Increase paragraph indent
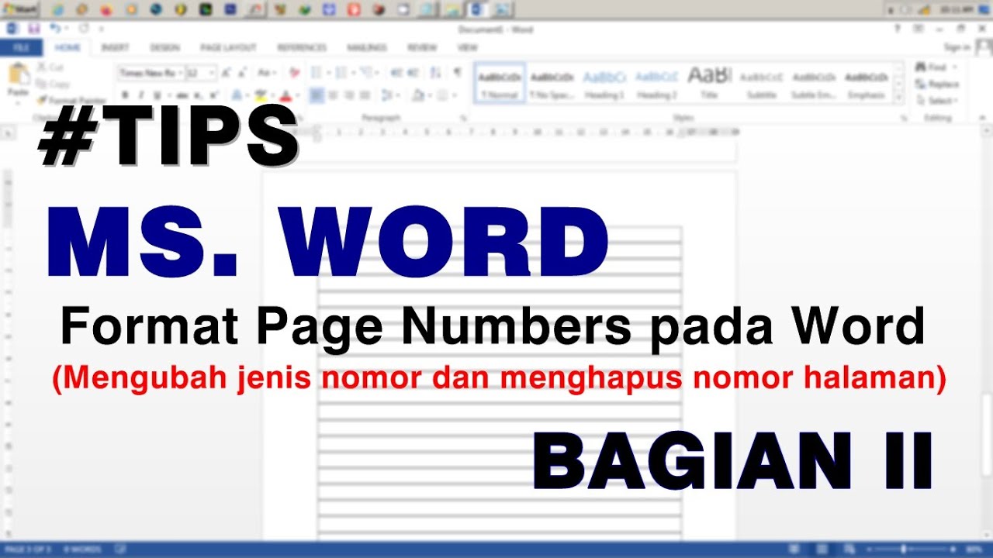Image resolution: width=993 pixels, height=558 pixels. click(412, 73)
